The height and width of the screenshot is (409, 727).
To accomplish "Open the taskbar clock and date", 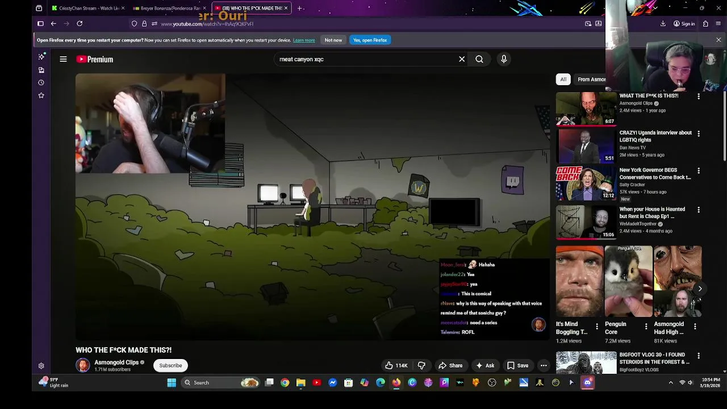I will [x=711, y=382].
